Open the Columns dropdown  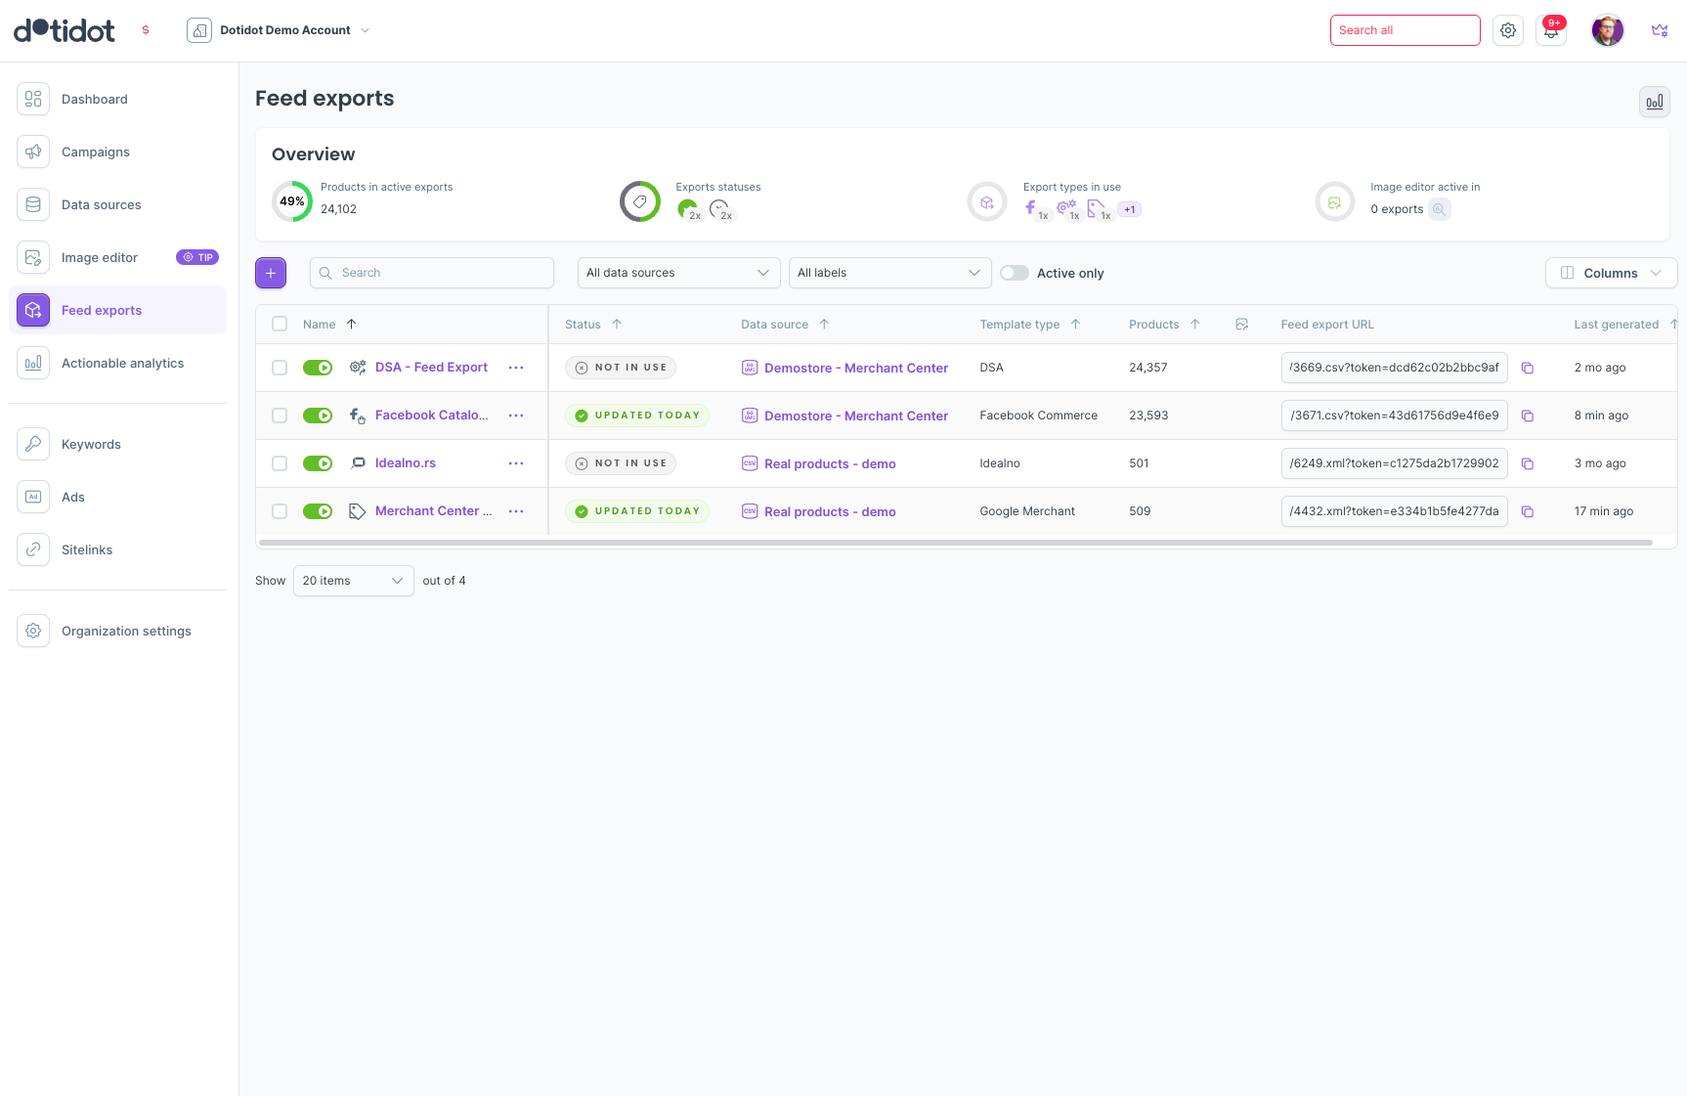(x=1611, y=273)
